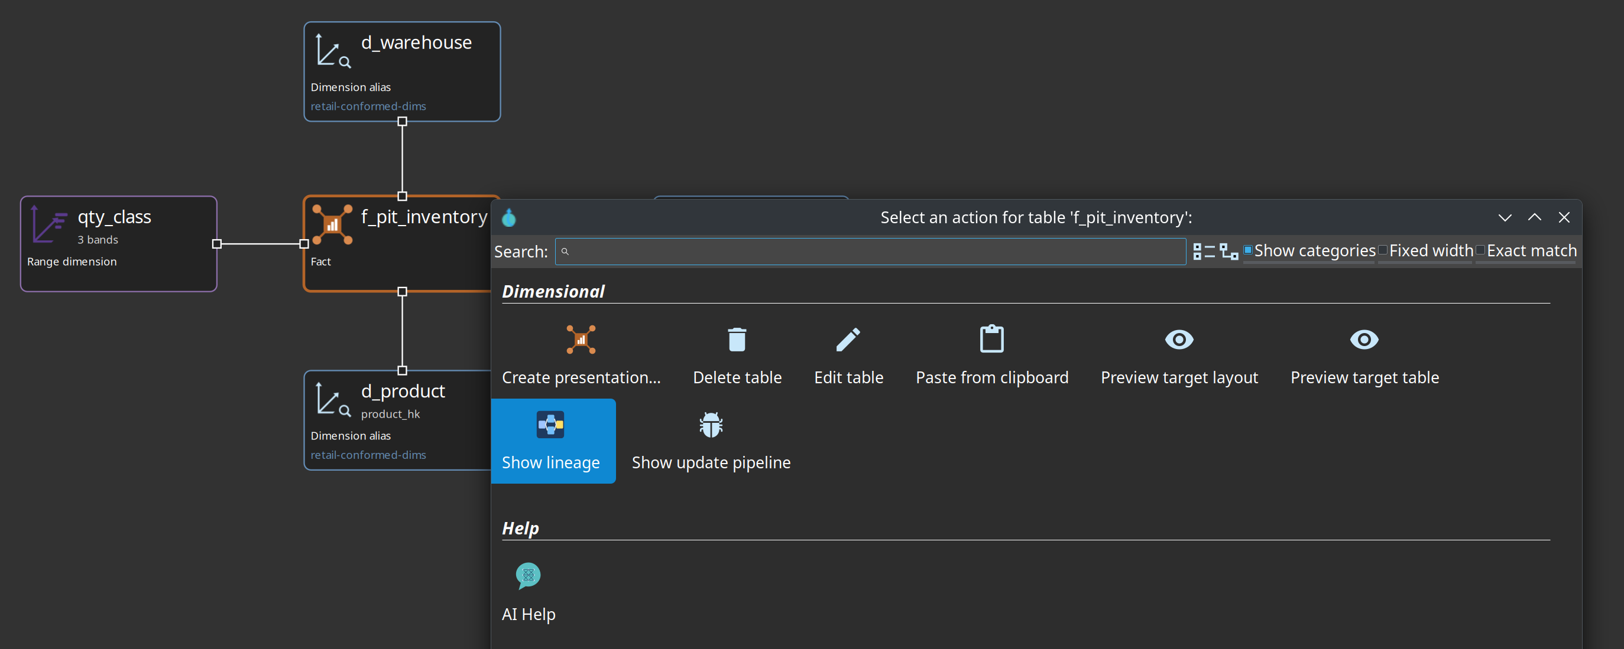
Task: Click the product_hk key label
Action: 390,414
